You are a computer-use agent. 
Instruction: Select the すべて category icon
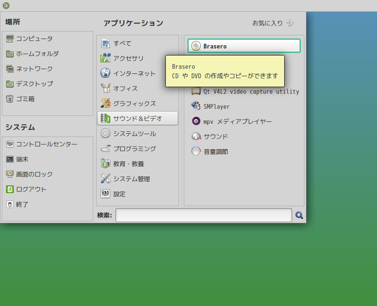pyautogui.click(x=105, y=43)
